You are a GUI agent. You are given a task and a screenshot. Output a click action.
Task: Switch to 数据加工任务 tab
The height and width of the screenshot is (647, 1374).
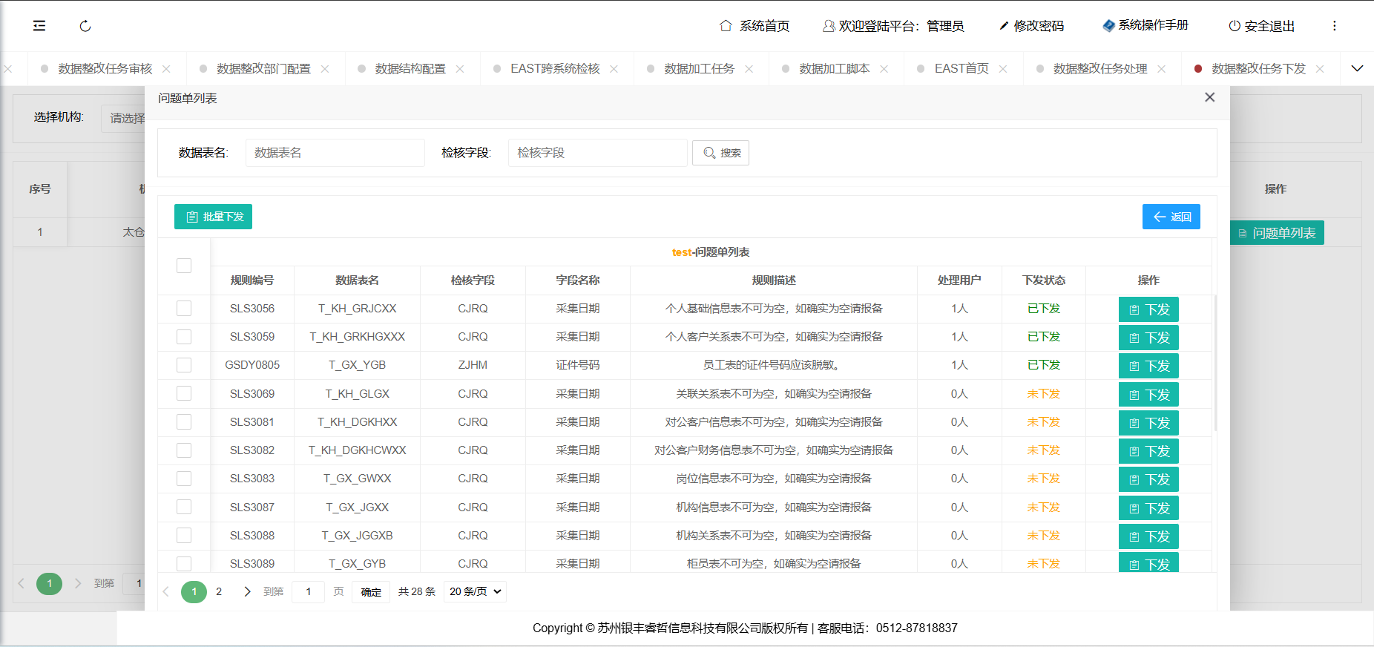(x=699, y=69)
